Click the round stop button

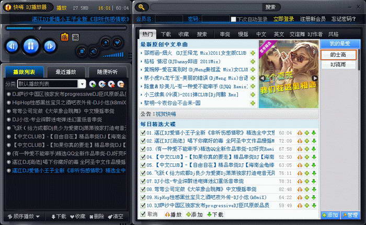point(82,51)
